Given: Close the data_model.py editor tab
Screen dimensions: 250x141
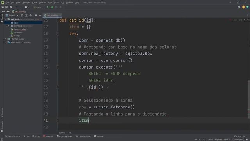Looking at the screenshot, I should 60,16.
